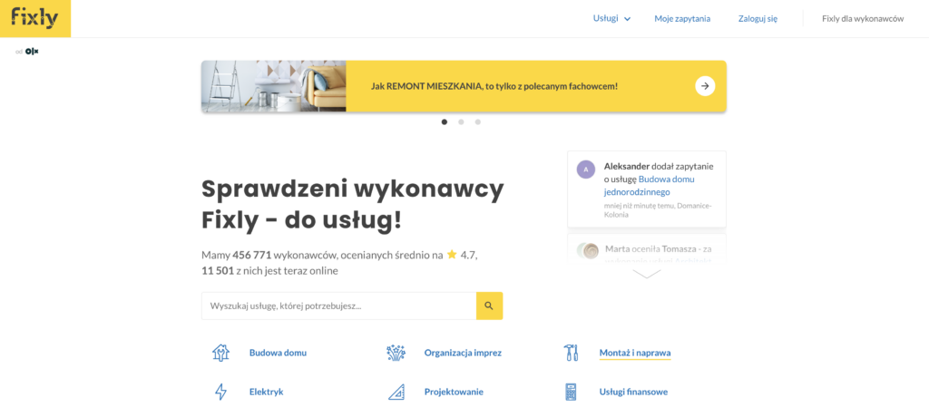Click the banner text about REMONT MIESZKANIA
The height and width of the screenshot is (417, 929).
[x=494, y=86]
